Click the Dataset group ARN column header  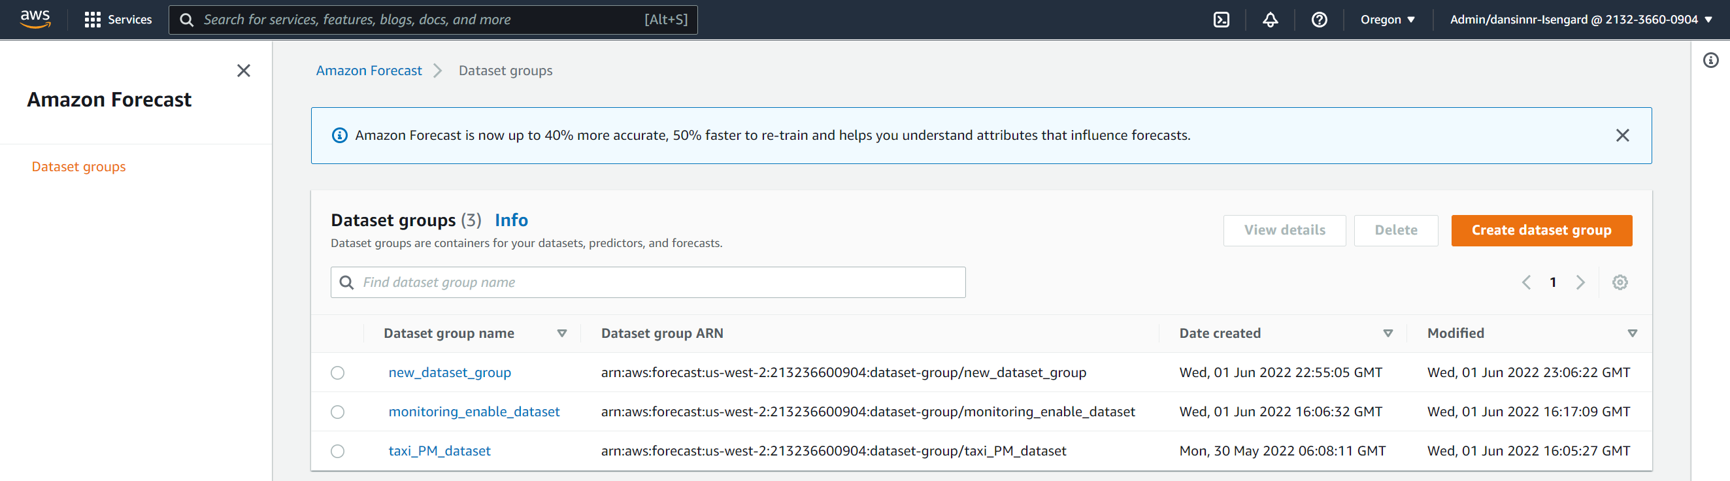[661, 333]
